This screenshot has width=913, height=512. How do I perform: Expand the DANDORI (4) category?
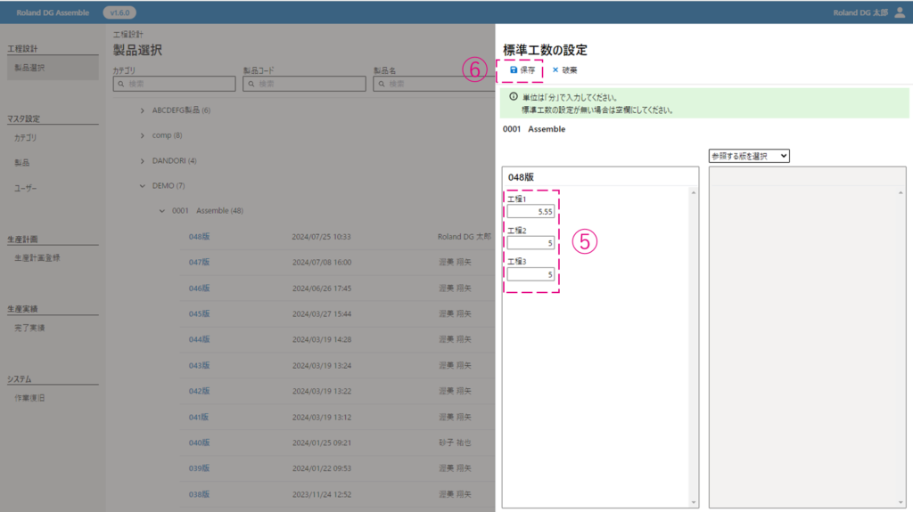pyautogui.click(x=144, y=160)
